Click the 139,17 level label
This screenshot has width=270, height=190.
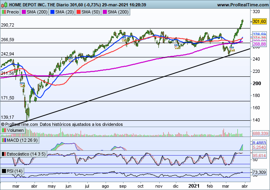click(x=8, y=117)
